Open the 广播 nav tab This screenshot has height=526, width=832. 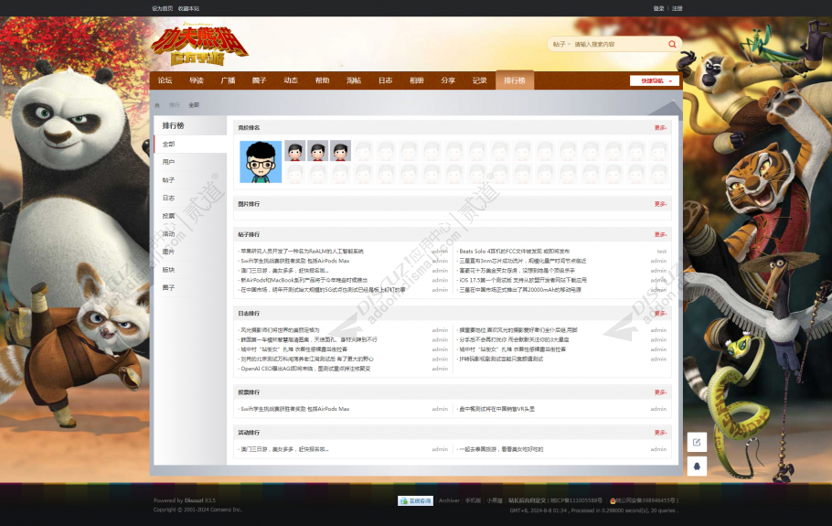tap(228, 81)
